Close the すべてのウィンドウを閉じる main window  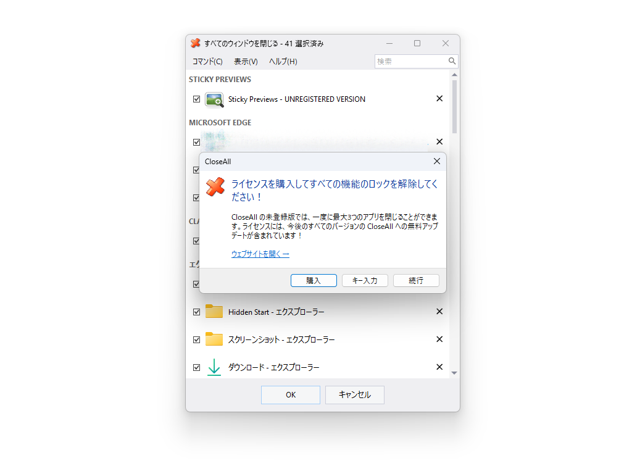pos(446,43)
